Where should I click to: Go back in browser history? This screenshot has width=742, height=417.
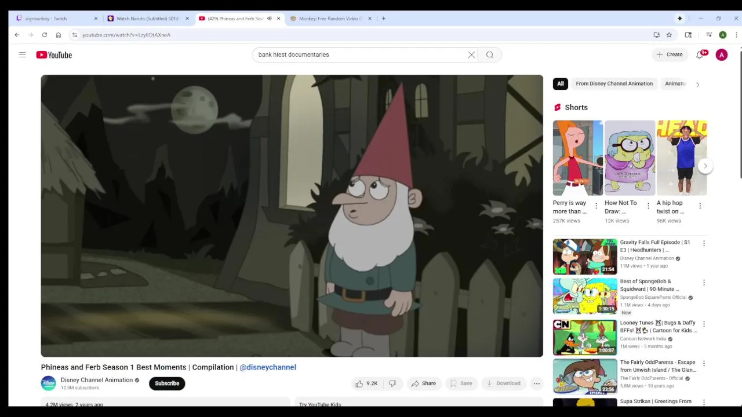[17, 35]
